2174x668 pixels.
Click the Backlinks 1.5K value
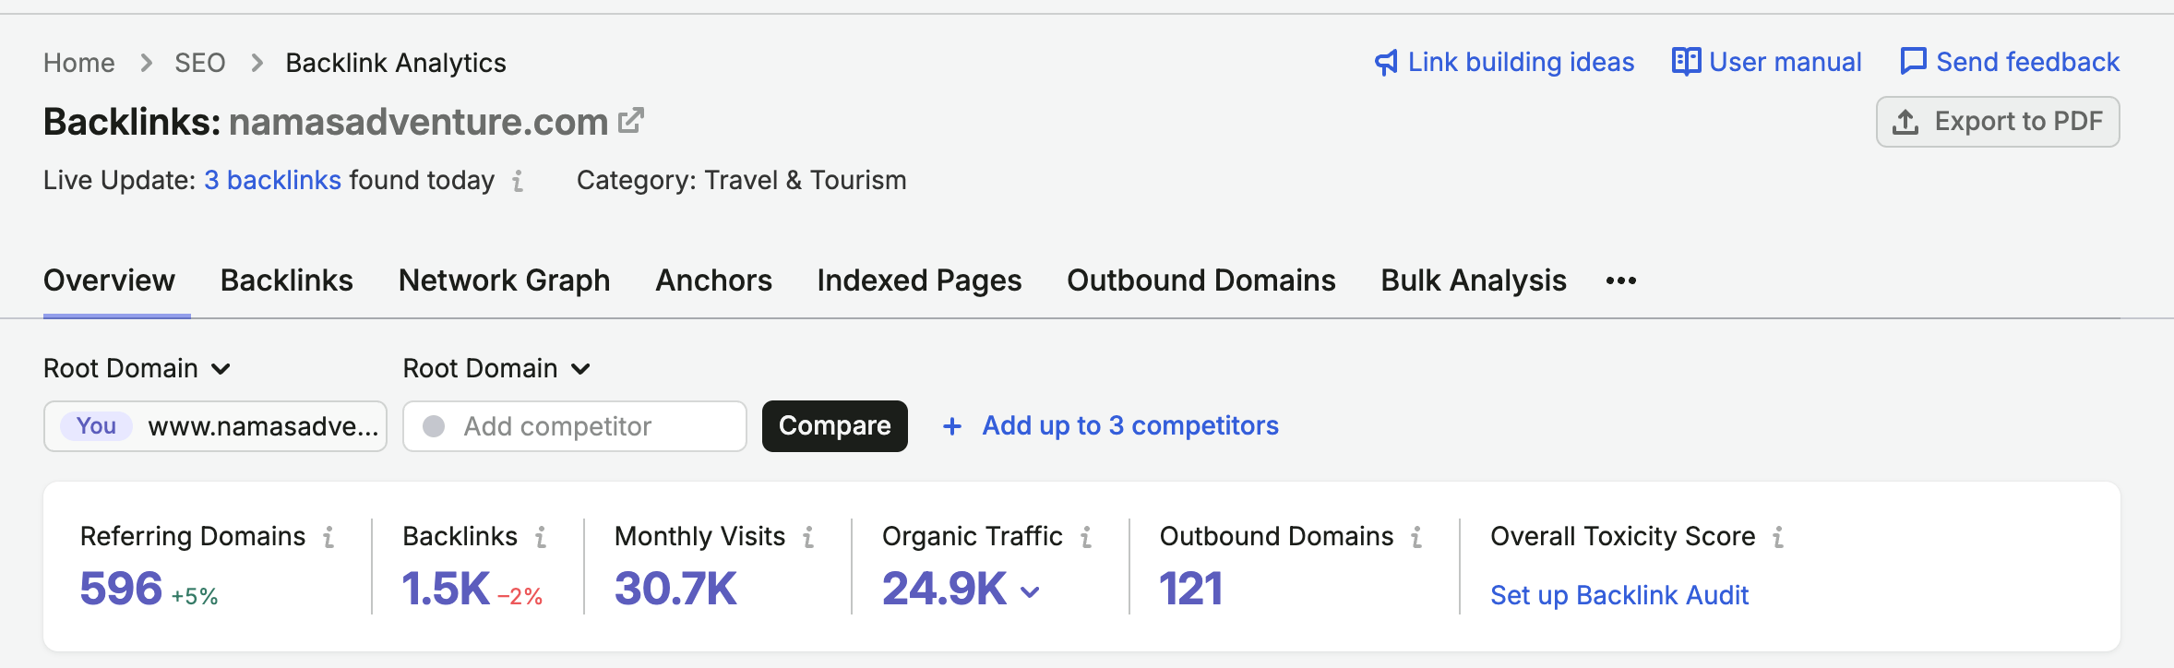point(446,589)
